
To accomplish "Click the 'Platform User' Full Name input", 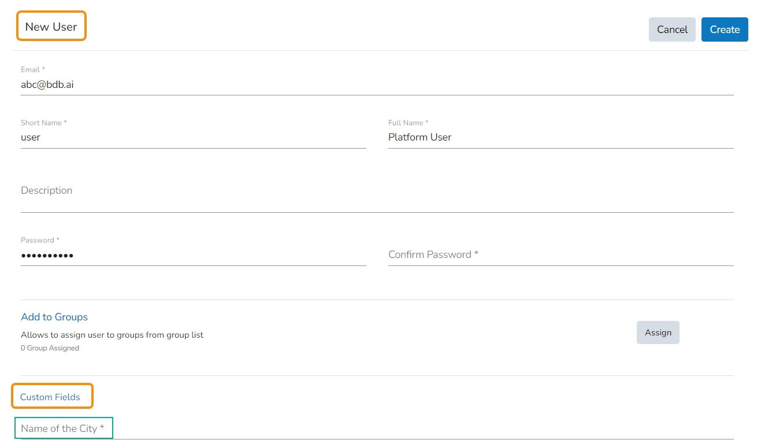I will click(560, 138).
